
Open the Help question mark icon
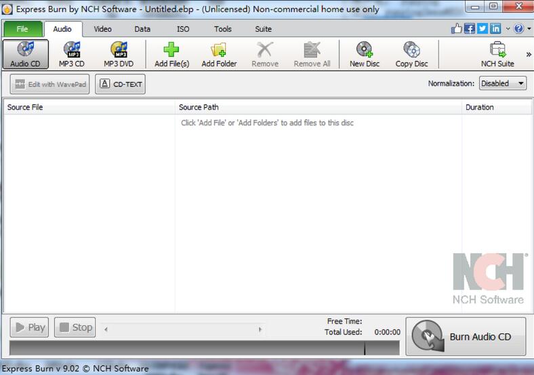(x=518, y=28)
